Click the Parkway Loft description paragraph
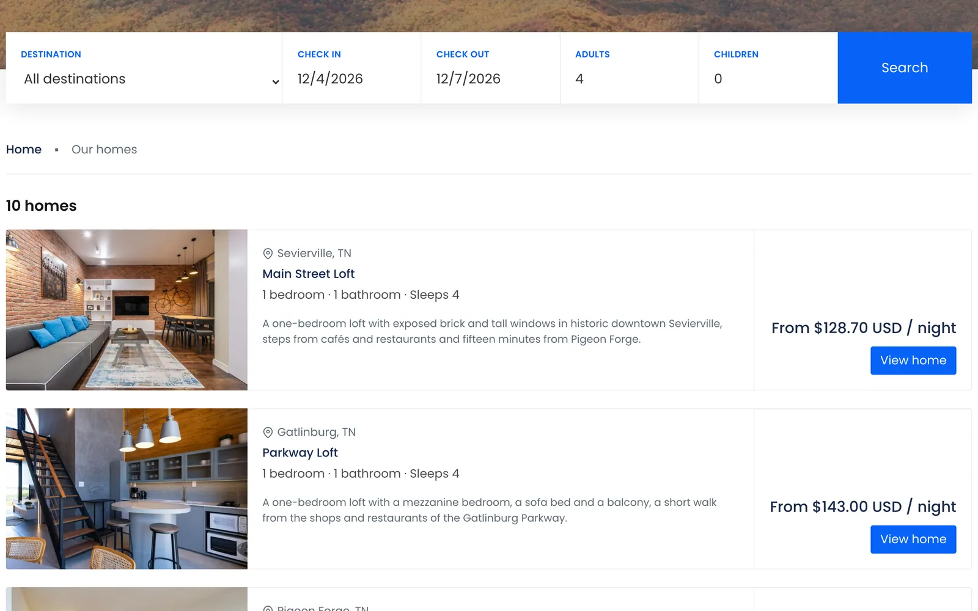Viewport: 978px width, 611px height. click(x=490, y=510)
